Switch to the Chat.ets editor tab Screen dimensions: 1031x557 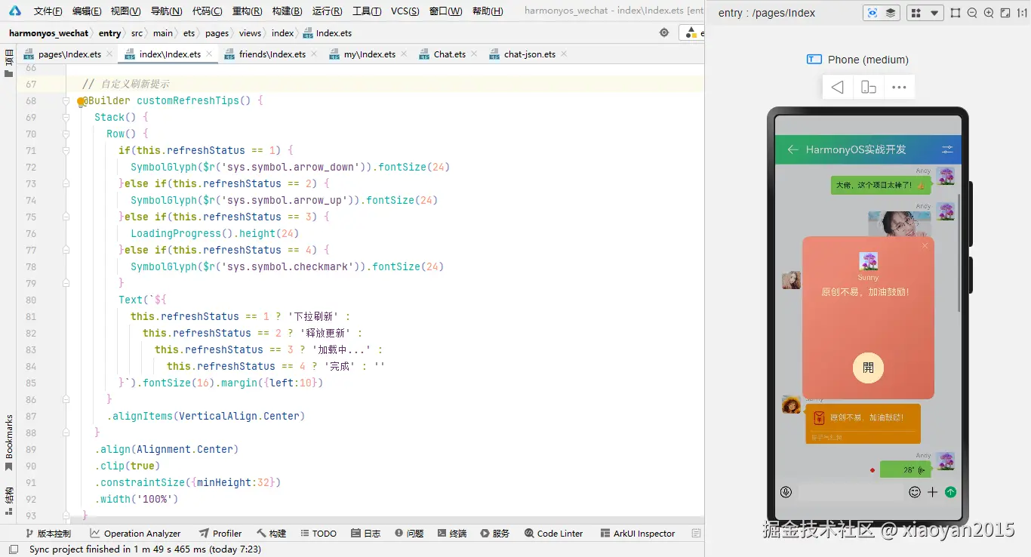449,54
